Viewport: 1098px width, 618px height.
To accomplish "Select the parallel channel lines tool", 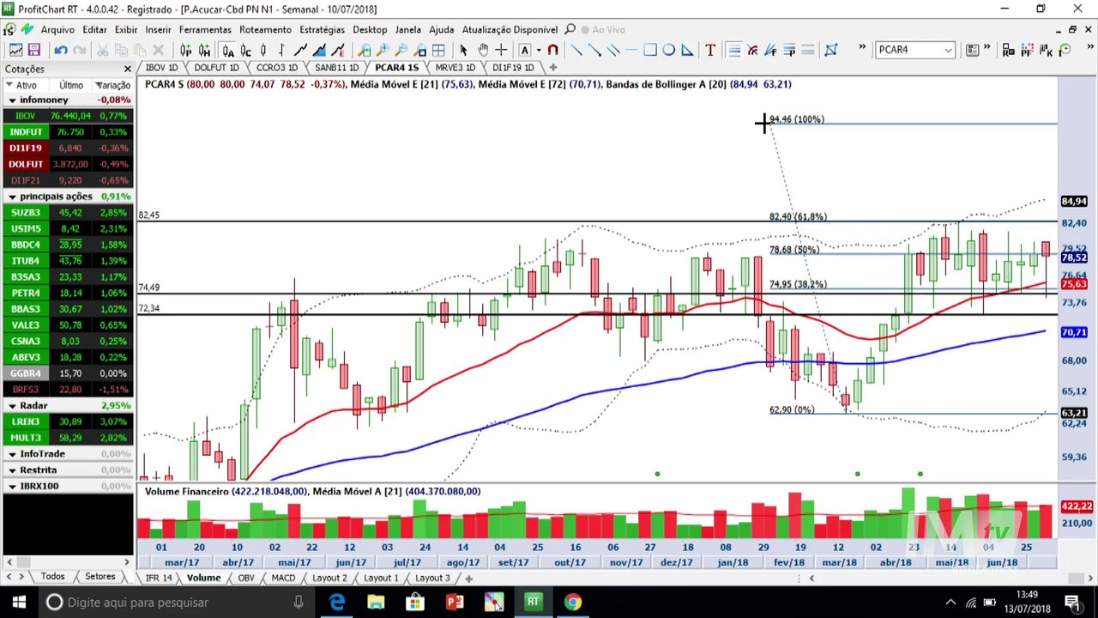I will 613,50.
